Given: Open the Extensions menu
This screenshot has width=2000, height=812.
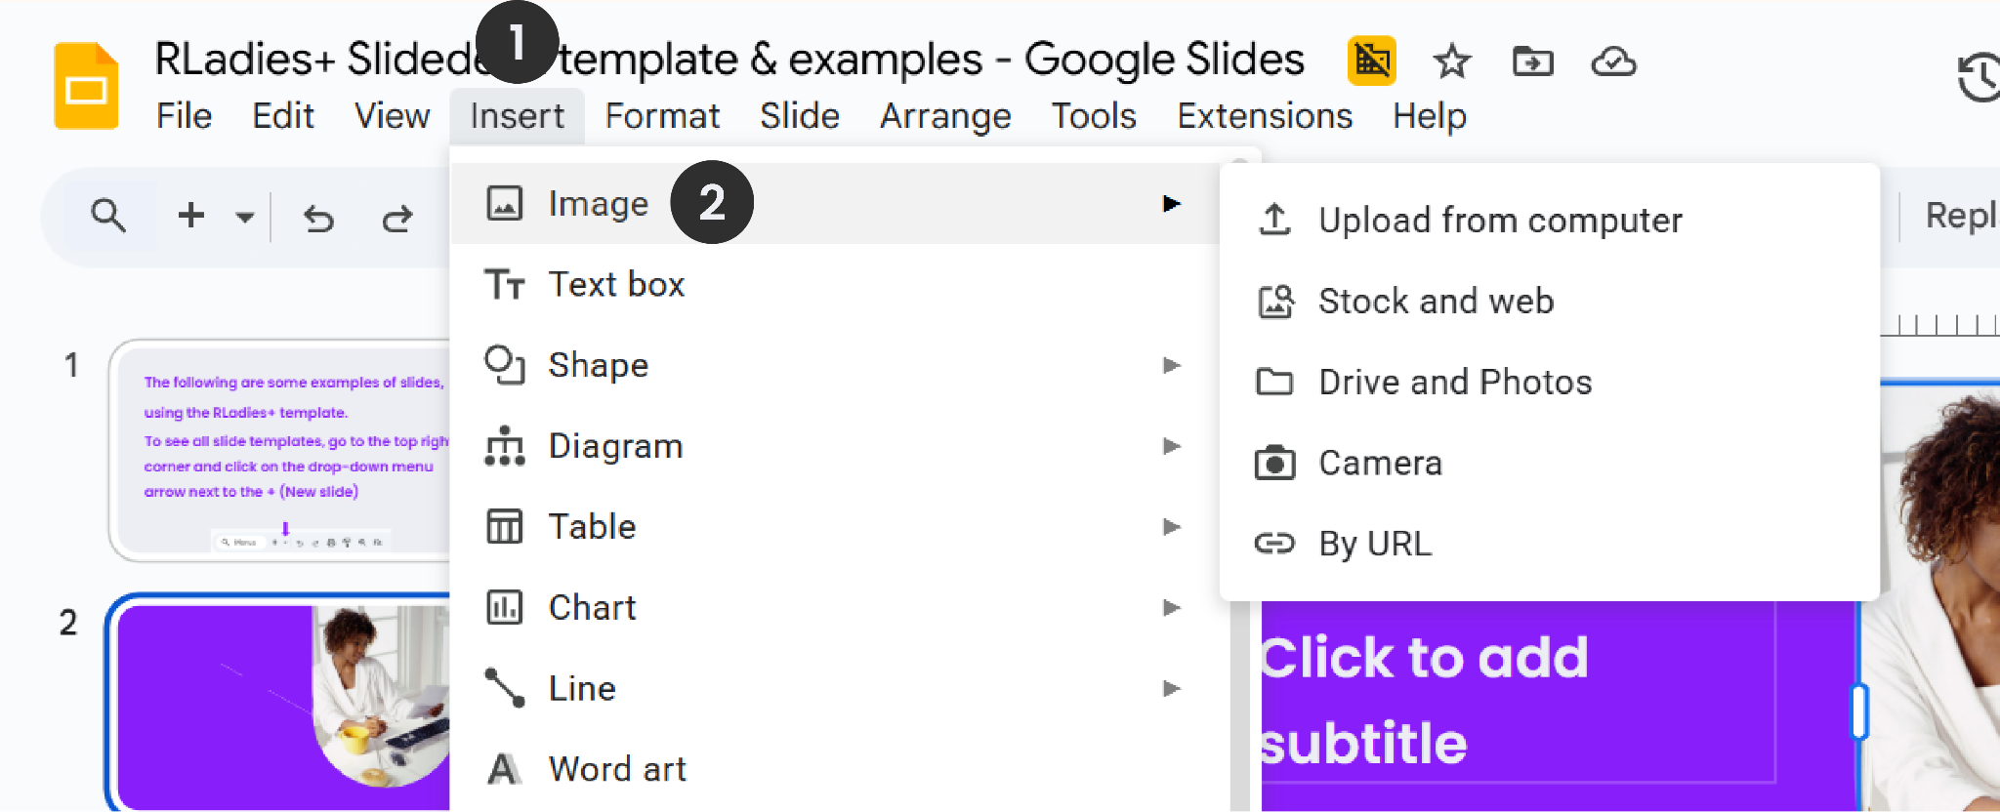Looking at the screenshot, I should 1265,116.
